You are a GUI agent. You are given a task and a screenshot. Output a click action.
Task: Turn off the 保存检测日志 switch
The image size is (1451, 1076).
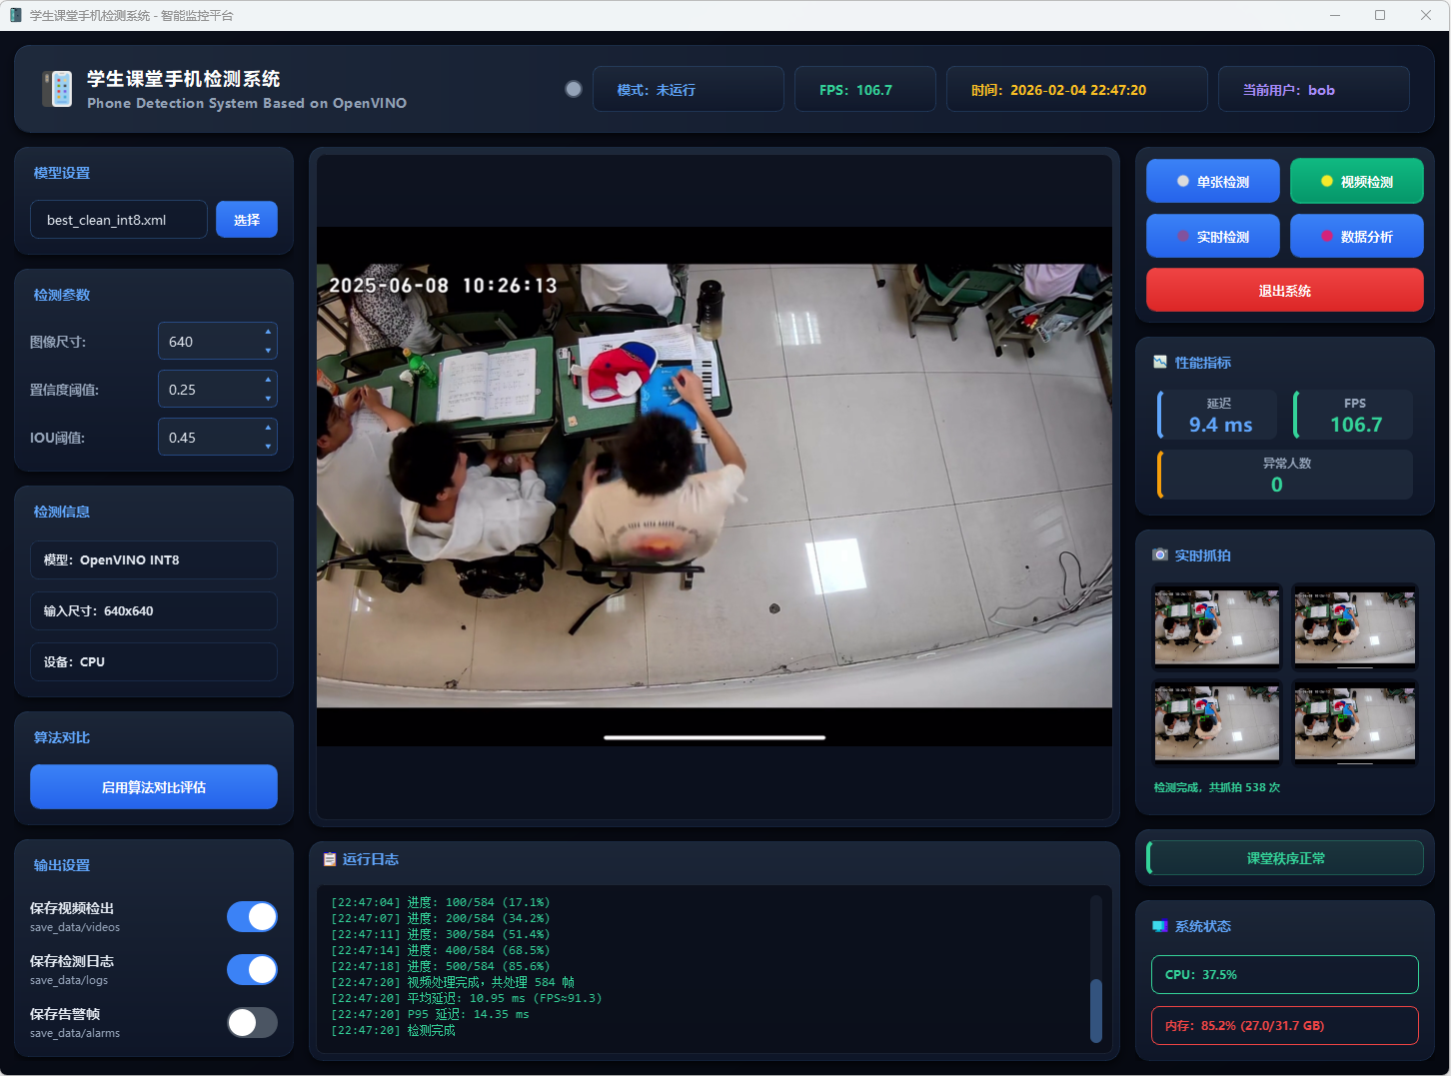click(x=252, y=969)
